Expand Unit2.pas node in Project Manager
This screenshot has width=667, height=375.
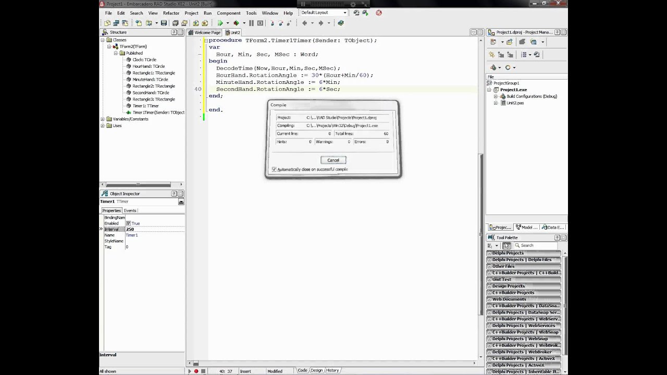pos(496,103)
